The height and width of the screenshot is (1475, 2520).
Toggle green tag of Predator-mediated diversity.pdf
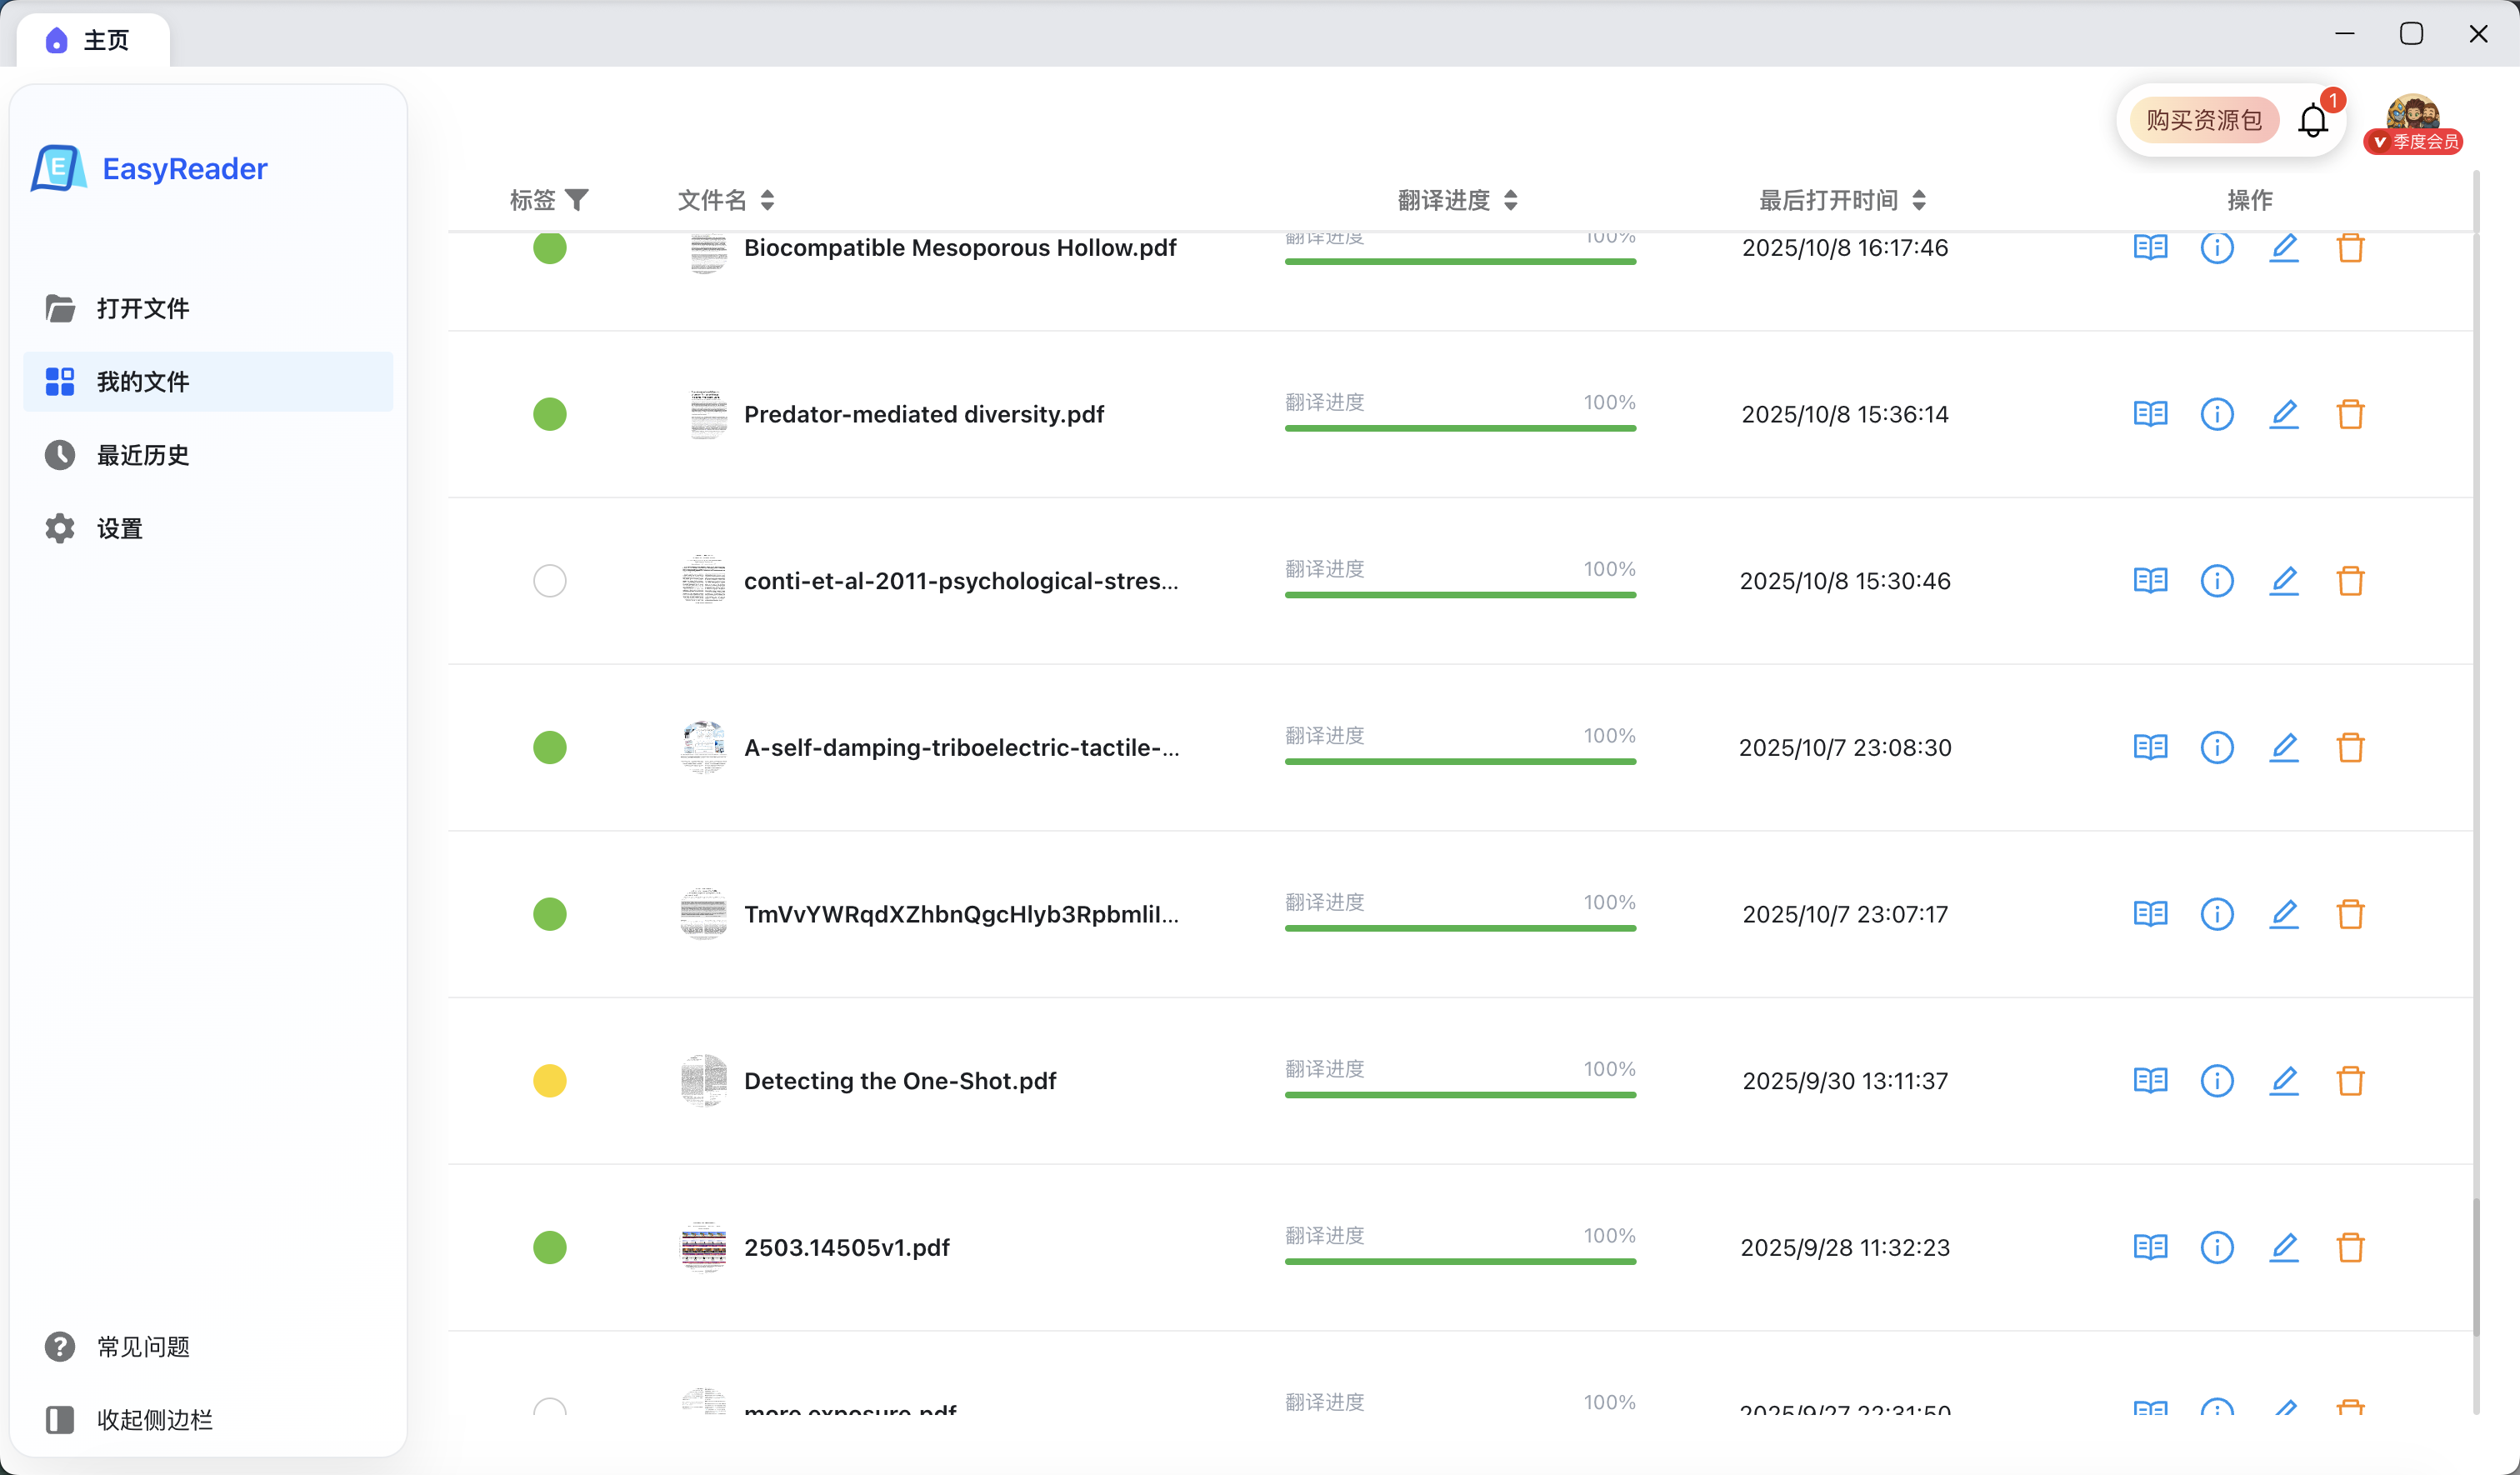[550, 414]
